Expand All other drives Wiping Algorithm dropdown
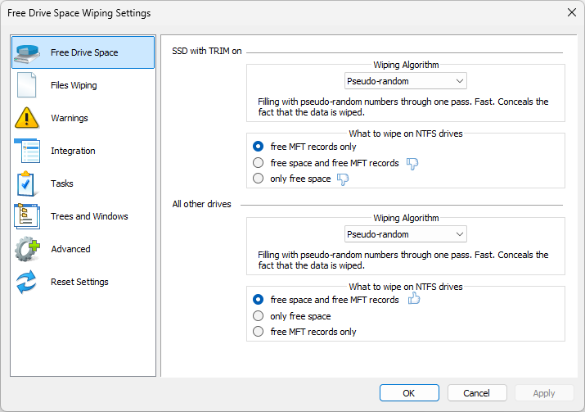585x412 pixels. tap(405, 234)
